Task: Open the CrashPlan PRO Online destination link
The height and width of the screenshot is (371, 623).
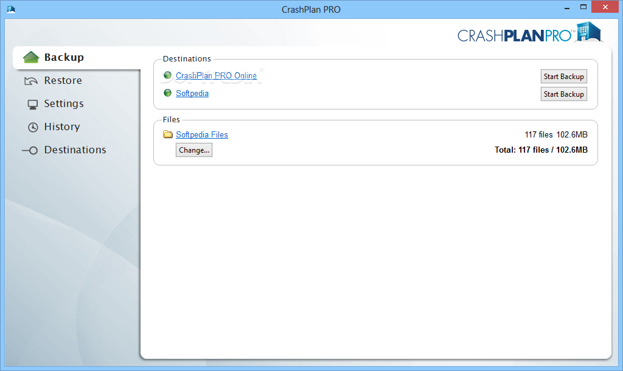Action: pyautogui.click(x=216, y=75)
